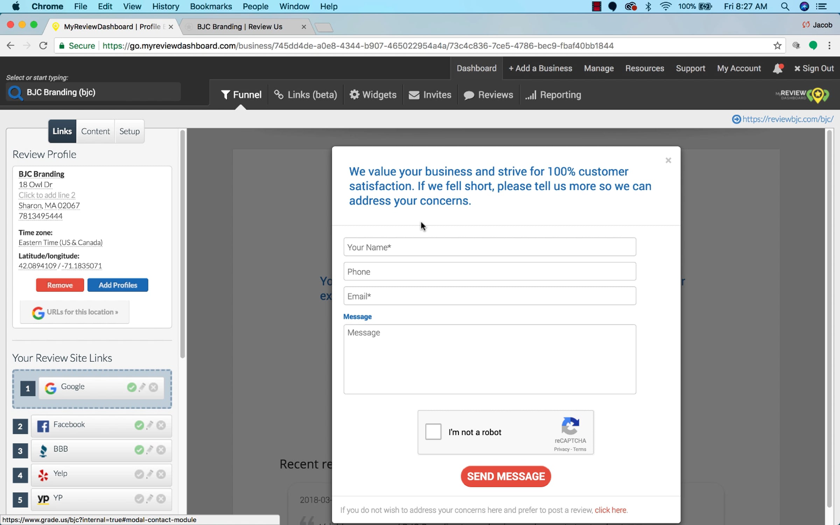Follow the 'click here' review link

tap(610, 510)
